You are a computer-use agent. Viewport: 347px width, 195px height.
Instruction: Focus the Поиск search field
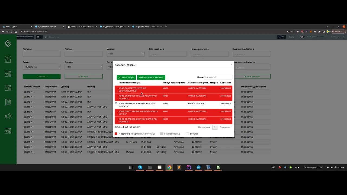218,77
